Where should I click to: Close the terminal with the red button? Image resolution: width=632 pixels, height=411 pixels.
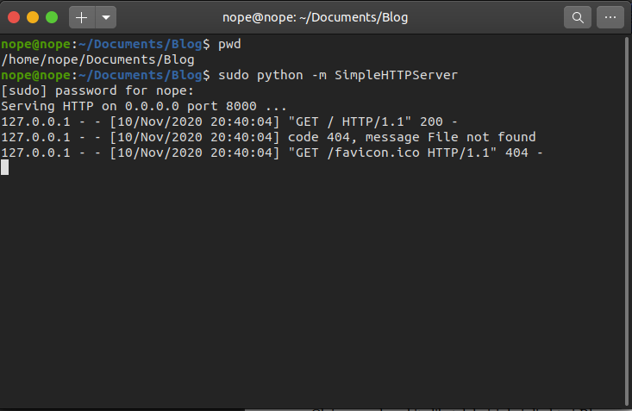14,17
